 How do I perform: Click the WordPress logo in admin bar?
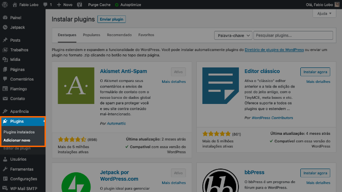(x=5, y=5)
